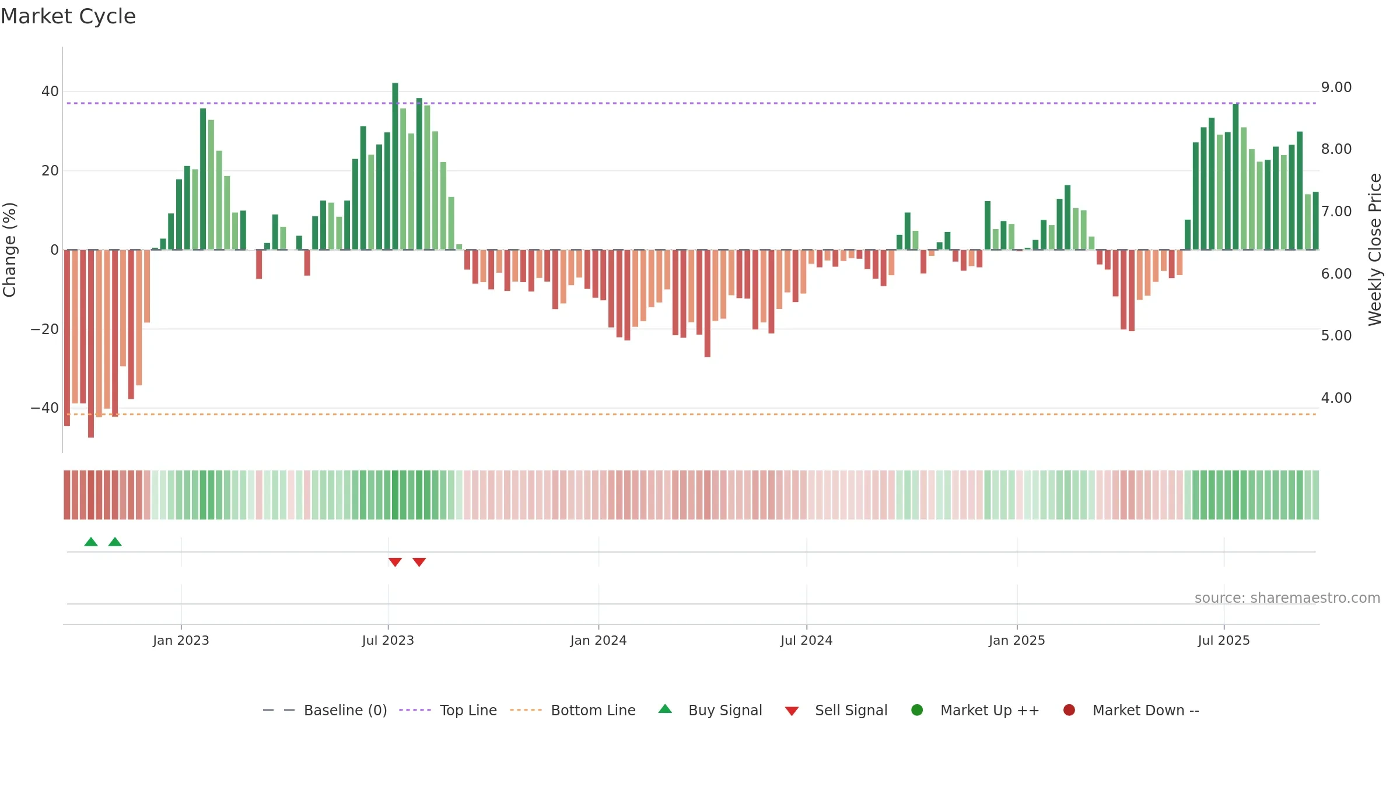Click the 5.00 price axis tick
The height and width of the screenshot is (787, 1400).
[1336, 336]
